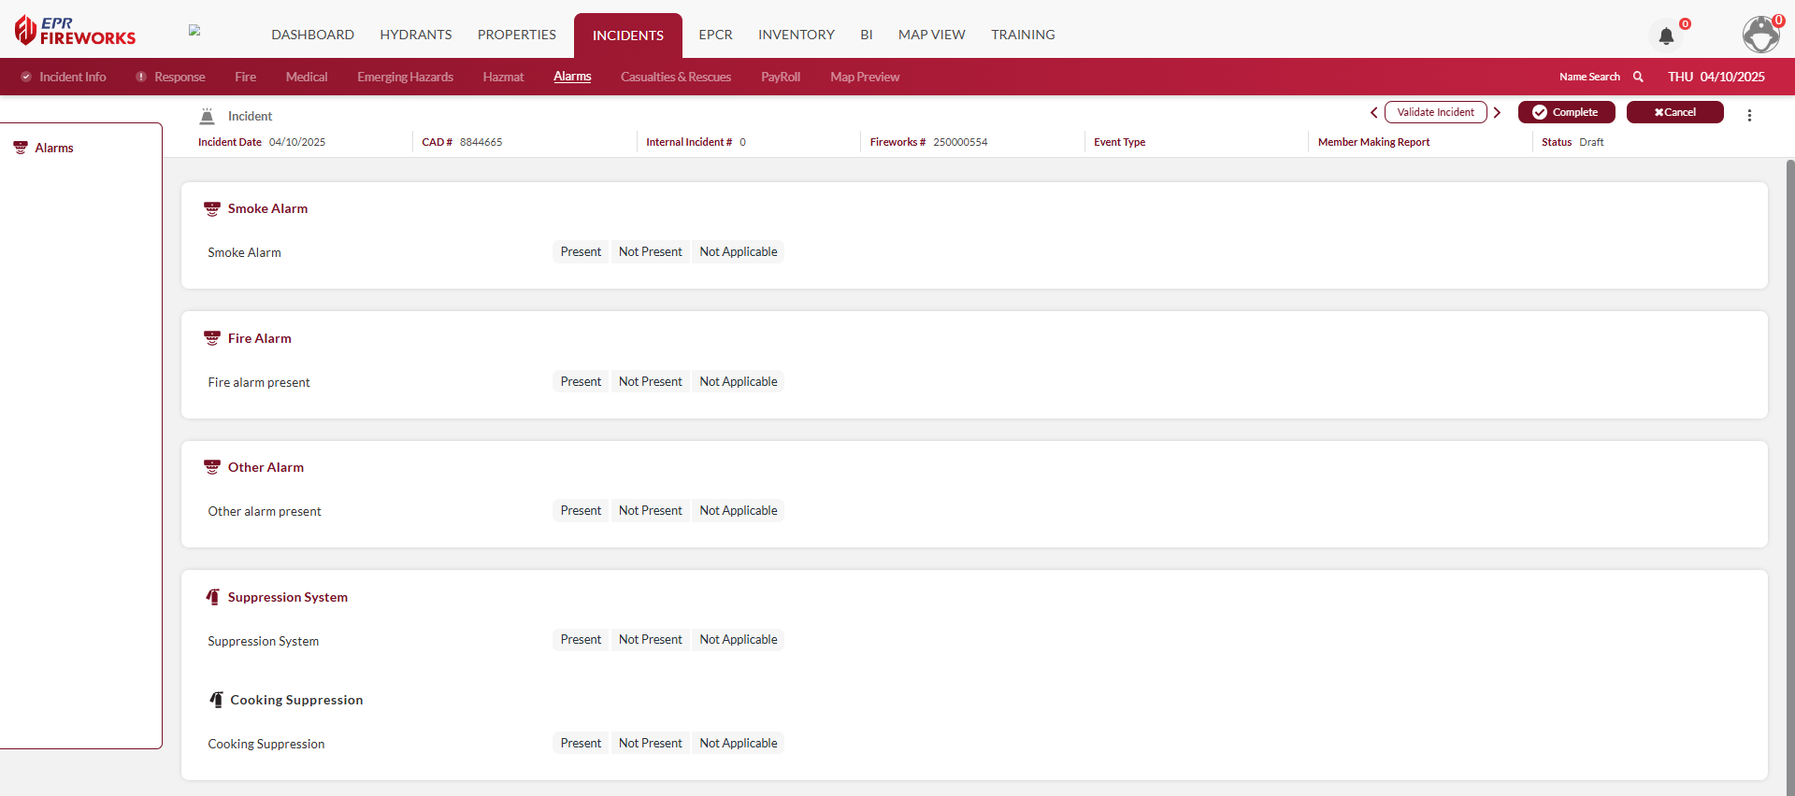Click the Name Search magnifier icon

coord(1638,77)
